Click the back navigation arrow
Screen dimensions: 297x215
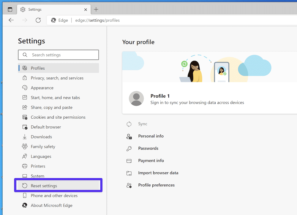[x=11, y=20]
